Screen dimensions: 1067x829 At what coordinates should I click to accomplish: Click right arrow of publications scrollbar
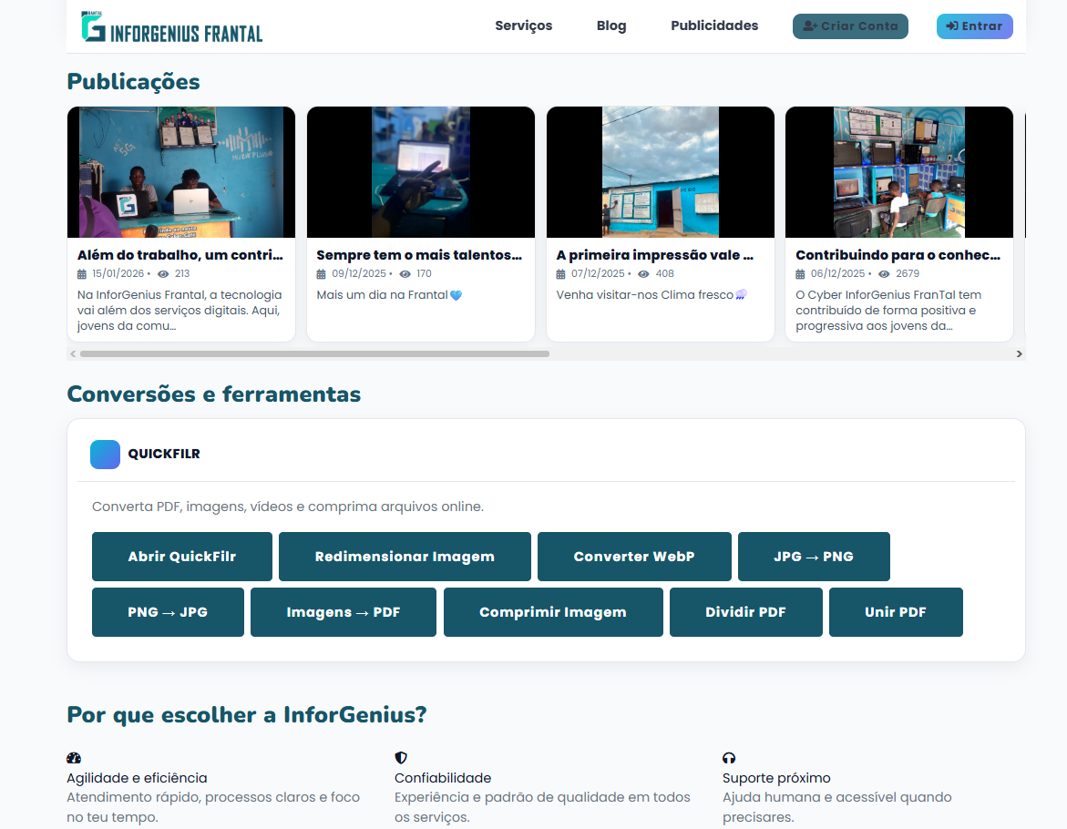[x=1019, y=353]
